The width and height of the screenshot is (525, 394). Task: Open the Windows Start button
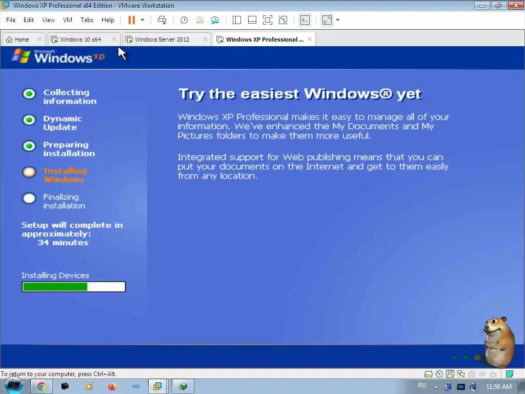click(x=13, y=386)
